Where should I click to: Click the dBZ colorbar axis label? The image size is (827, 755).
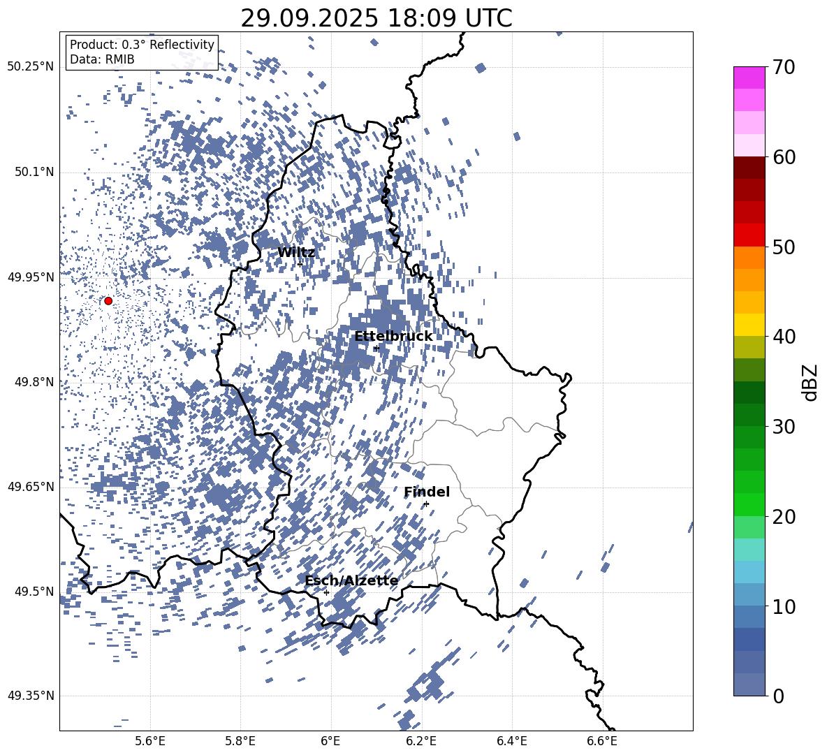click(x=811, y=382)
